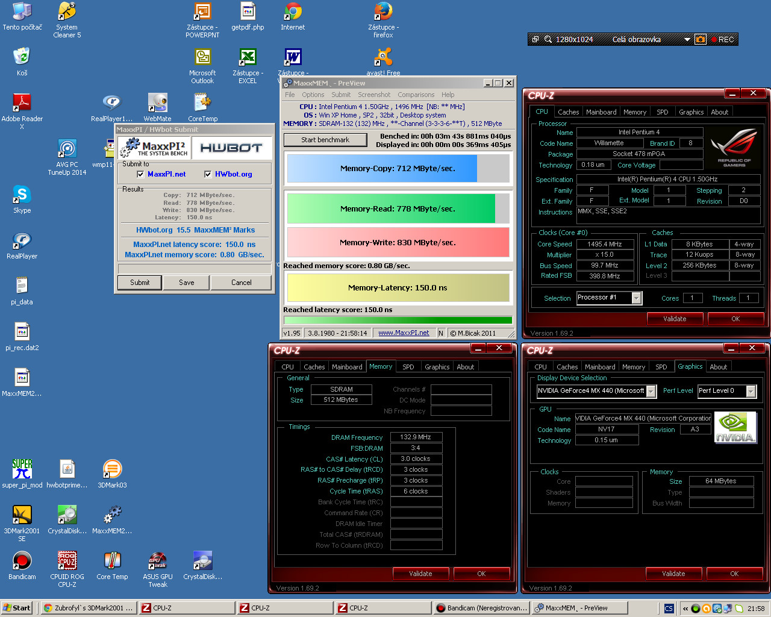Image resolution: width=771 pixels, height=617 pixels.
Task: Open the ASUS GPU Tweak desktop icon
Action: [157, 561]
